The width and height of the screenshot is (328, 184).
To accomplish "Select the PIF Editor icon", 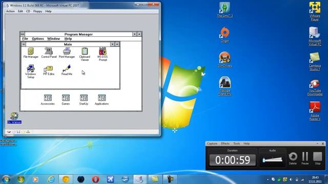I will [x=49, y=71].
